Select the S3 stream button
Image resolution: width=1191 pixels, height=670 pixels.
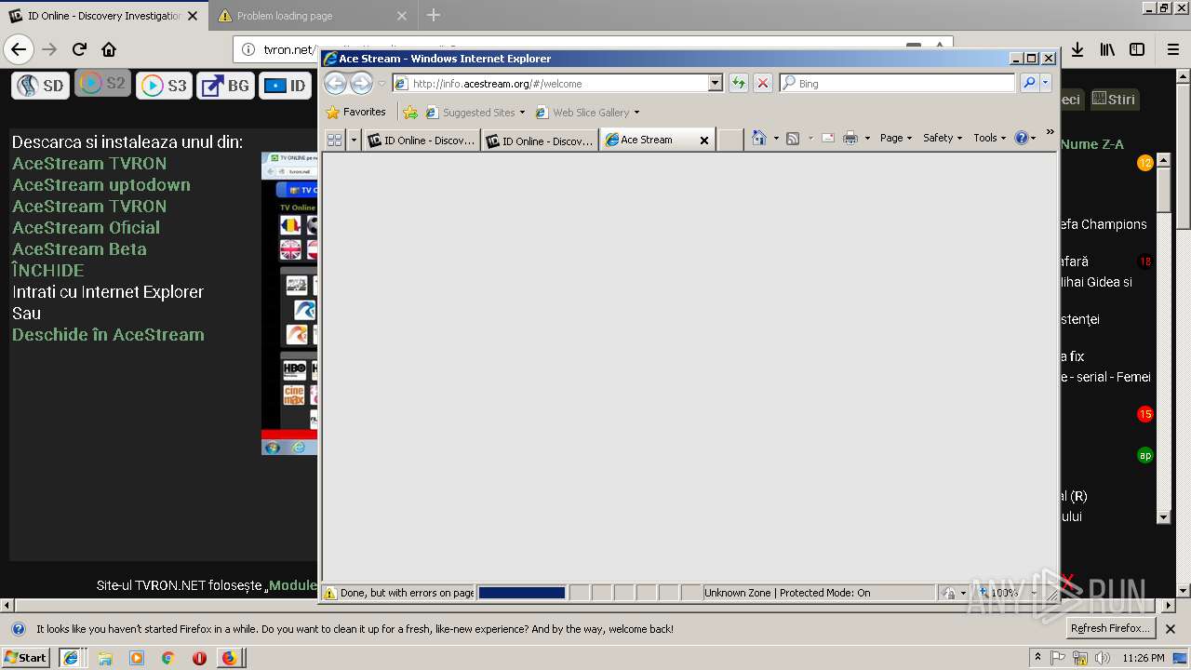click(164, 86)
